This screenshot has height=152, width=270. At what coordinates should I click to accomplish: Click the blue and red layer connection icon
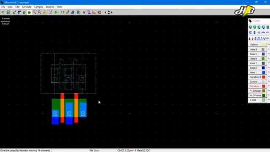click(89, 12)
